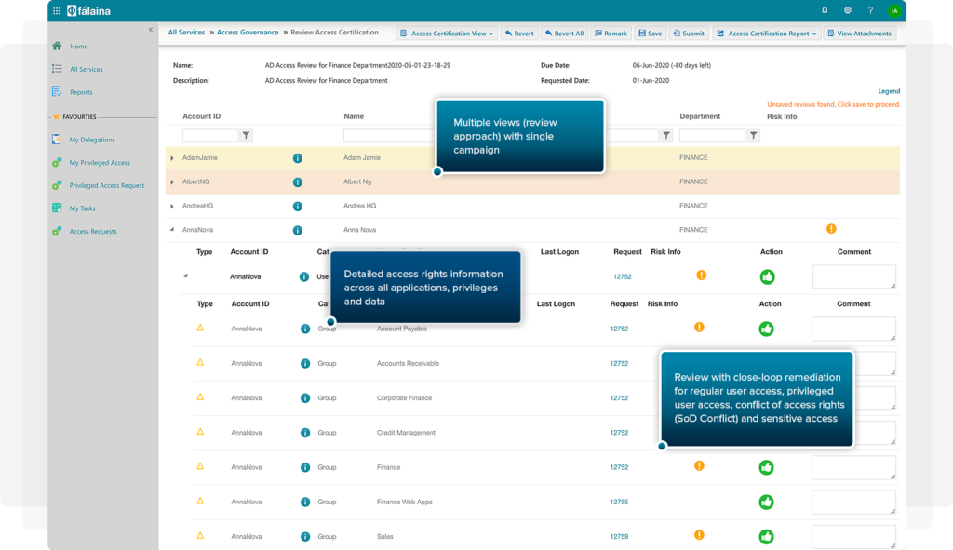Open request 12759 link

pyautogui.click(x=619, y=537)
